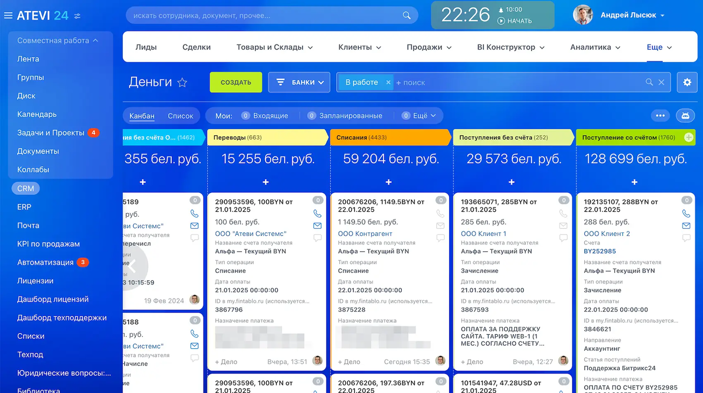The image size is (703, 393).
Task: Open the Товары и Склады dropdown menu
Action: pyautogui.click(x=274, y=47)
